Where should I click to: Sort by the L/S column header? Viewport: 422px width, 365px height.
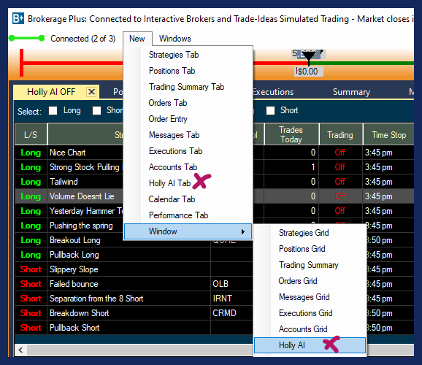pyautogui.click(x=31, y=134)
